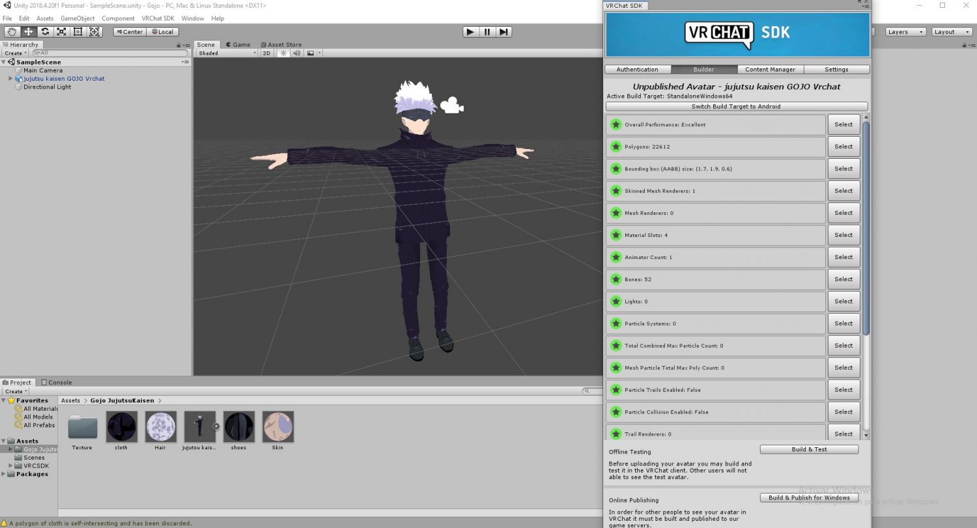Select the Move tool

pyautogui.click(x=27, y=31)
